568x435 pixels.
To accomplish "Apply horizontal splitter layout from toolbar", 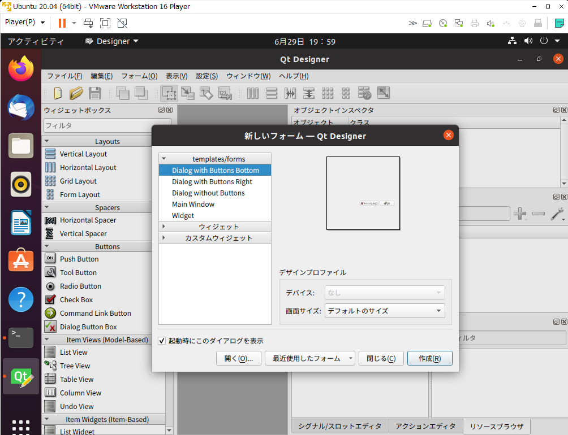I will coord(290,93).
